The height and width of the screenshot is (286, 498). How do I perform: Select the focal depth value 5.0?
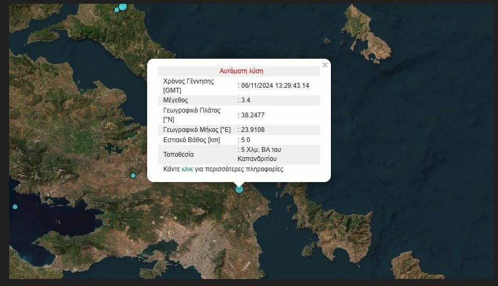[246, 140]
